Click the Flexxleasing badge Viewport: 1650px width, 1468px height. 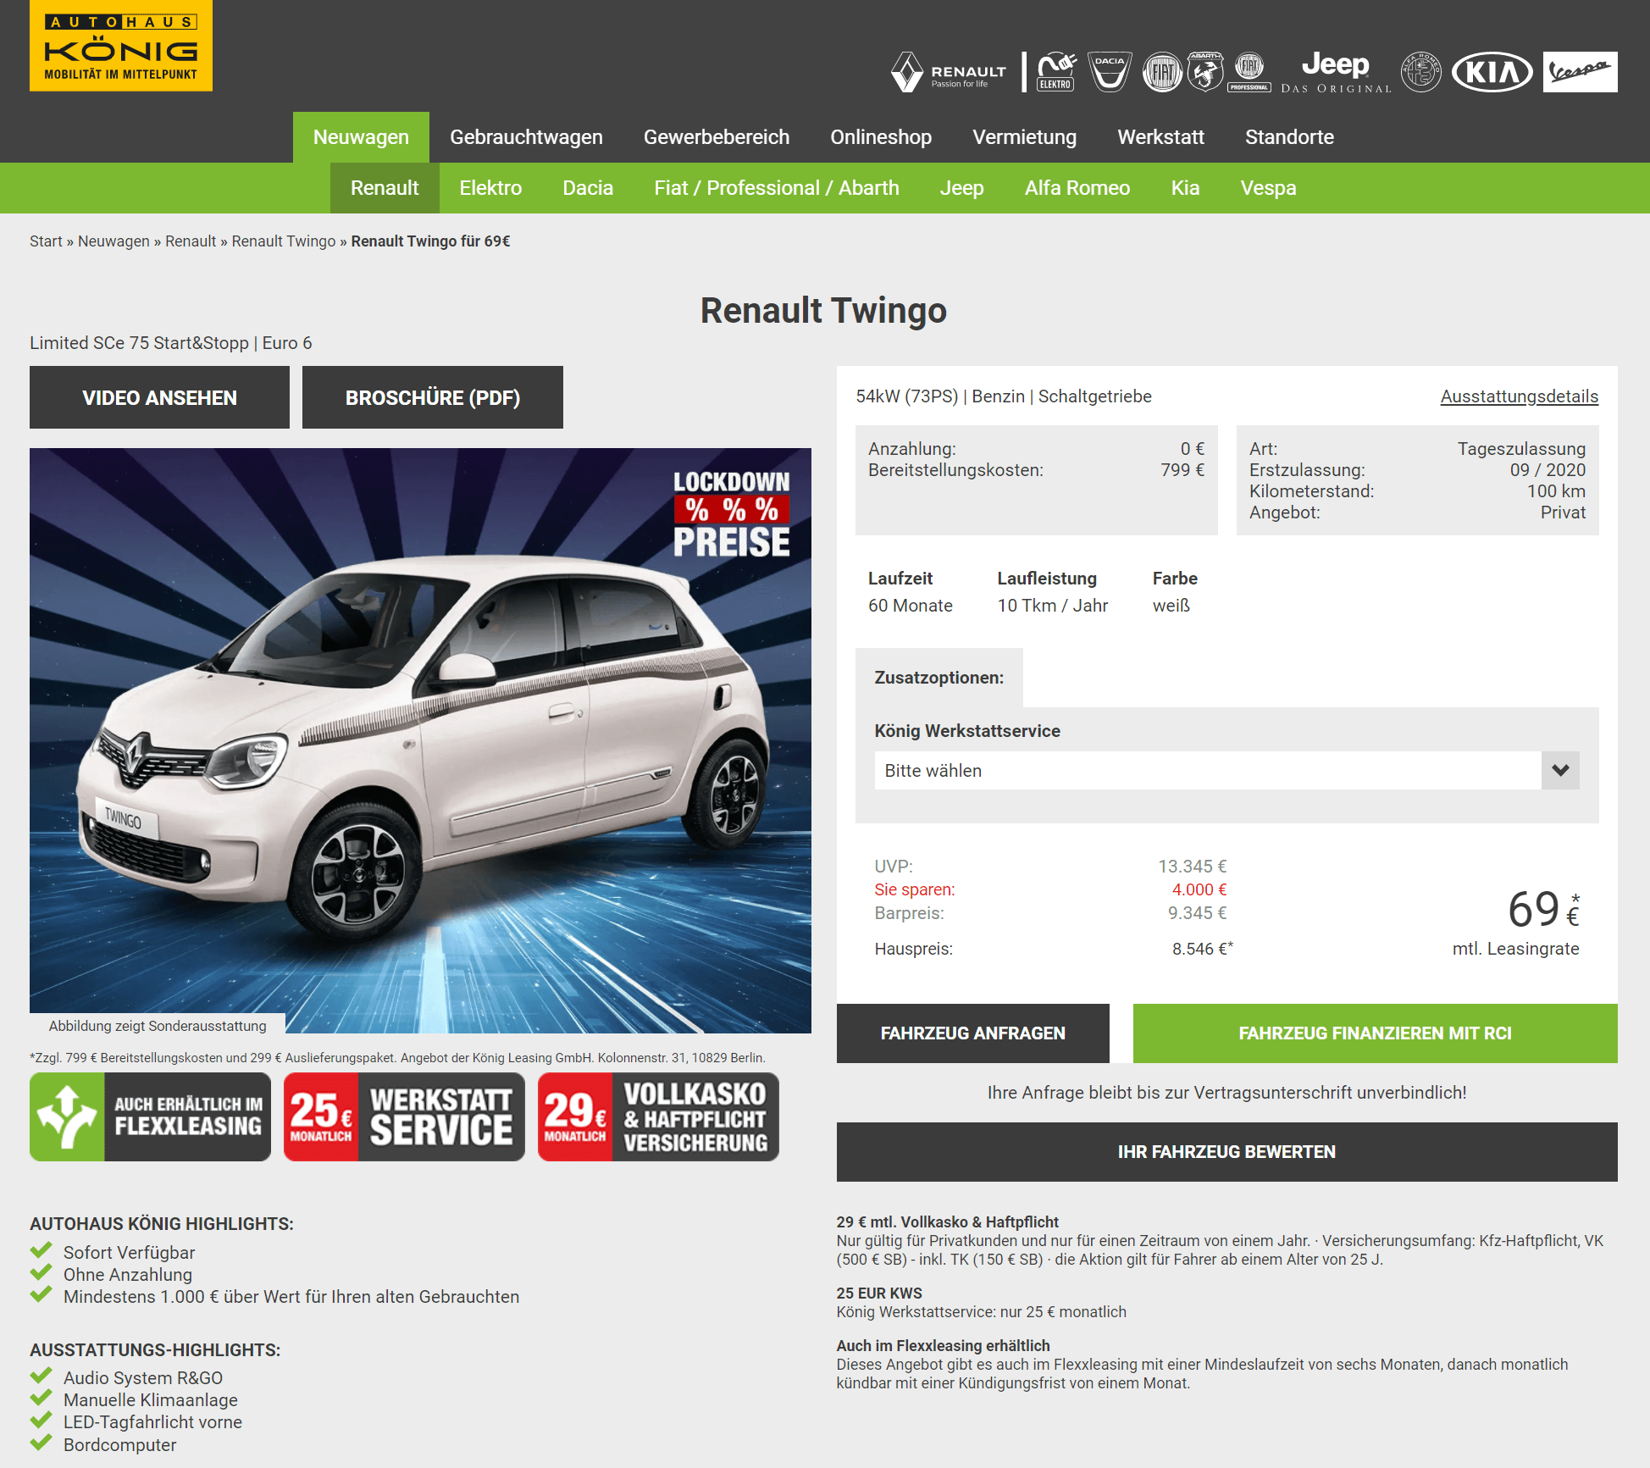point(150,1116)
